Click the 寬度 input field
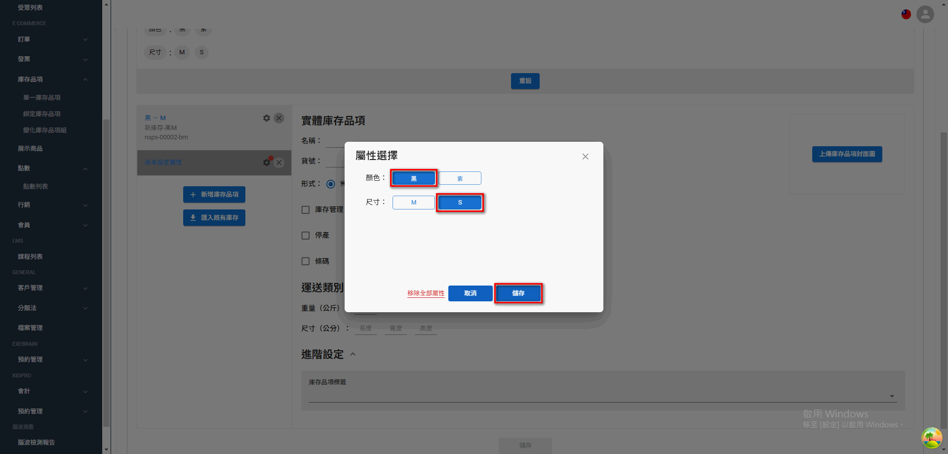This screenshot has height=454, width=948. [395, 329]
